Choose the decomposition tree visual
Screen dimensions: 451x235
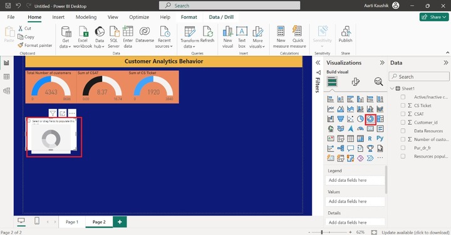point(341,149)
